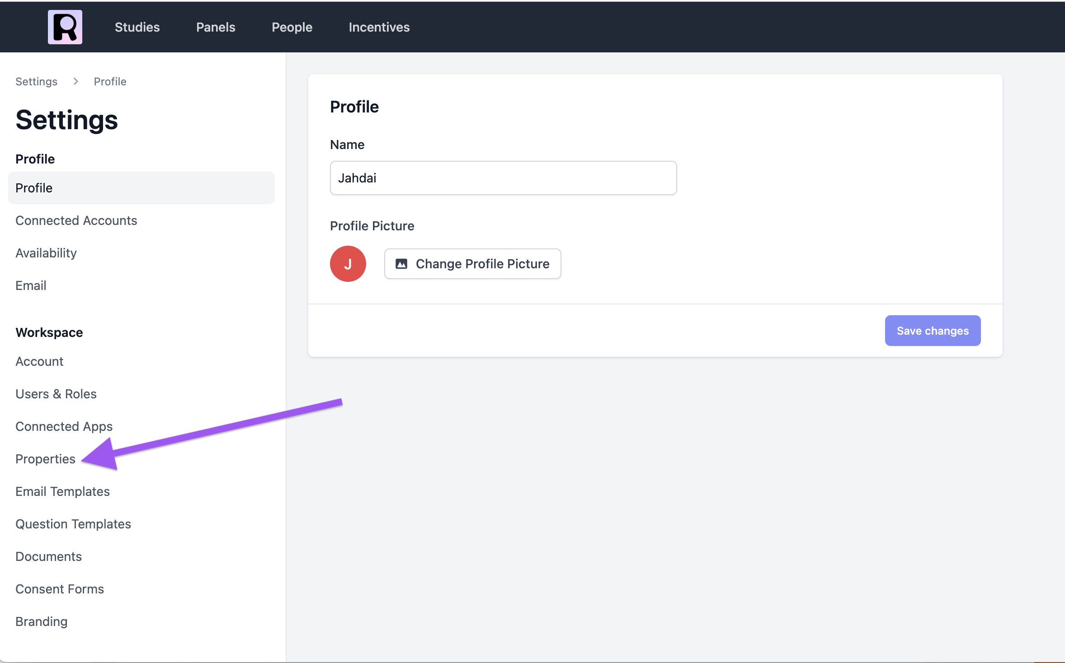Click the red J avatar circle
1065x663 pixels.
(x=348, y=264)
